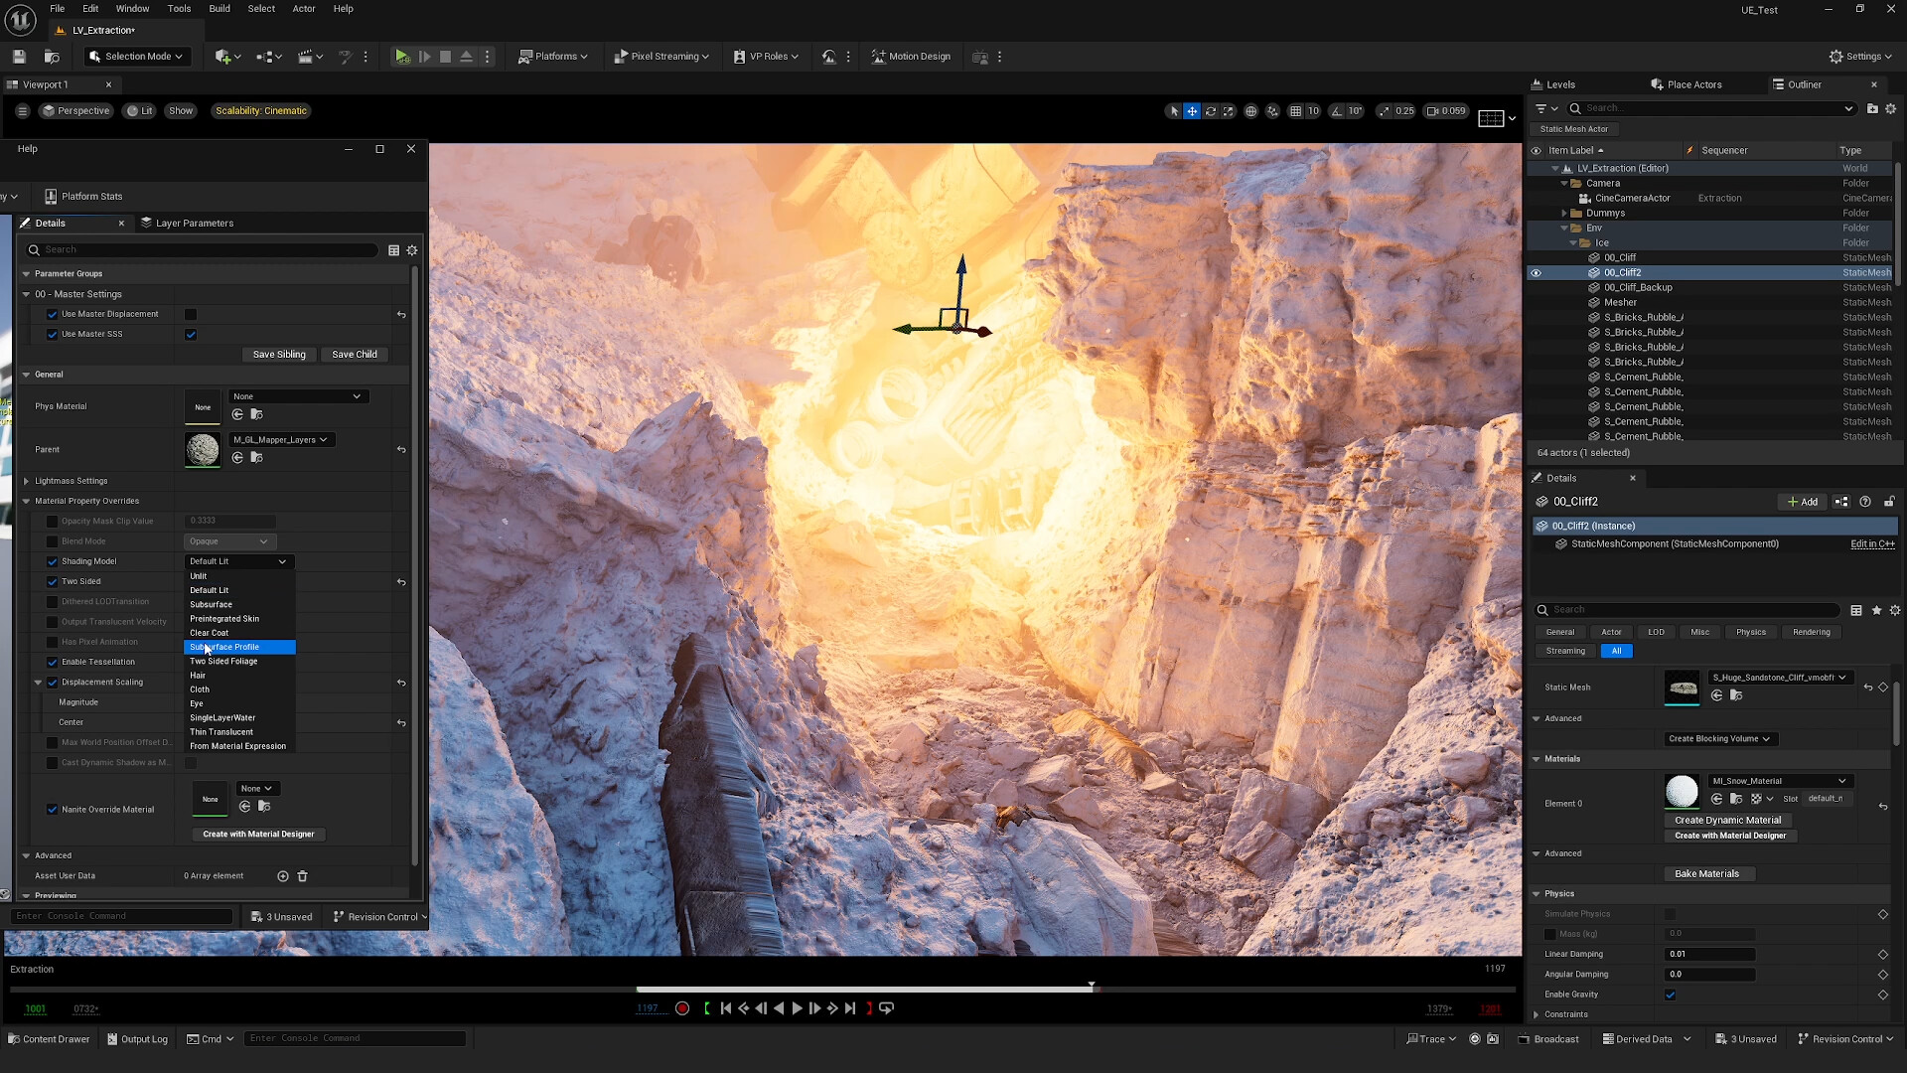Viewport: 1907px width, 1073px height.
Task: Collapse the Material Property Overrides section
Action: click(27, 502)
